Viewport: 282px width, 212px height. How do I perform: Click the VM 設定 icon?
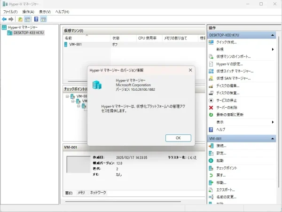pos(211,153)
